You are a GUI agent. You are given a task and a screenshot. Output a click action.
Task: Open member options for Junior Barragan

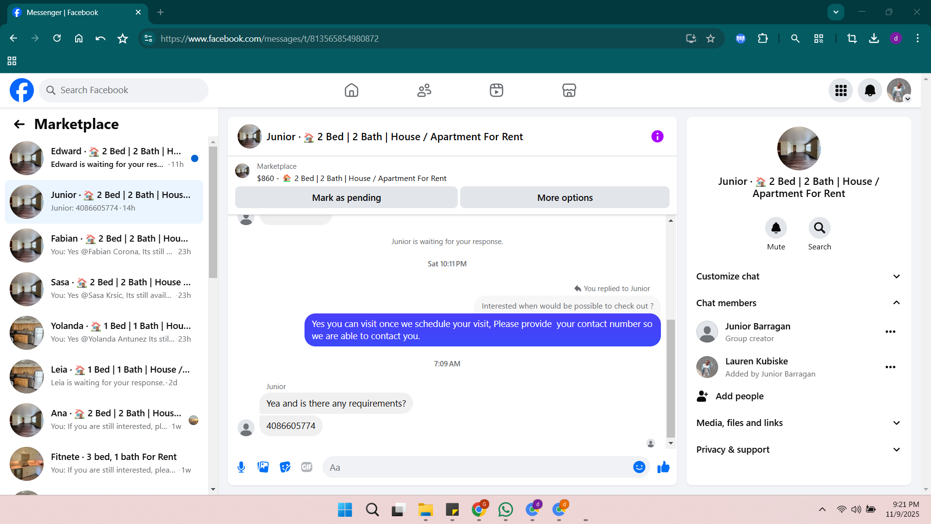coord(890,332)
